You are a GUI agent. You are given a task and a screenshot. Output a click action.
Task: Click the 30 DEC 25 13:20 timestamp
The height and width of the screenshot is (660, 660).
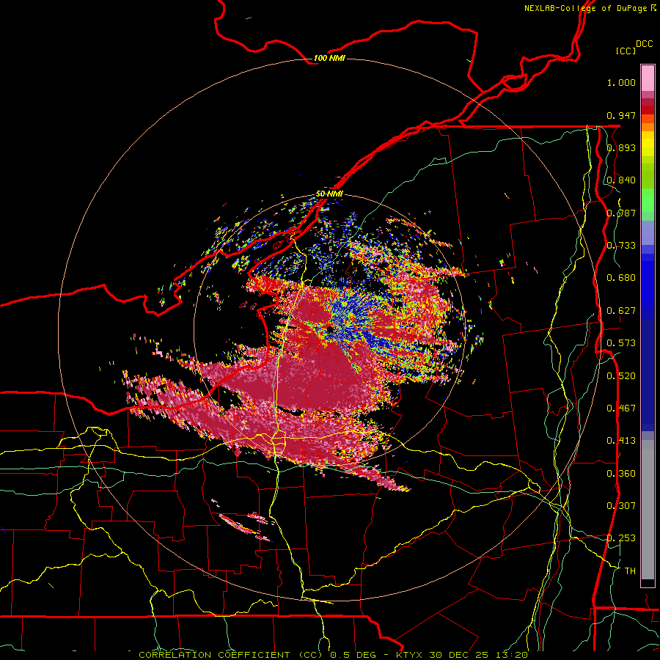pyautogui.click(x=479, y=655)
